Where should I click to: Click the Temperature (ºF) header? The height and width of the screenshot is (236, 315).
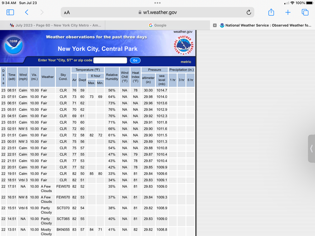(x=88, y=70)
